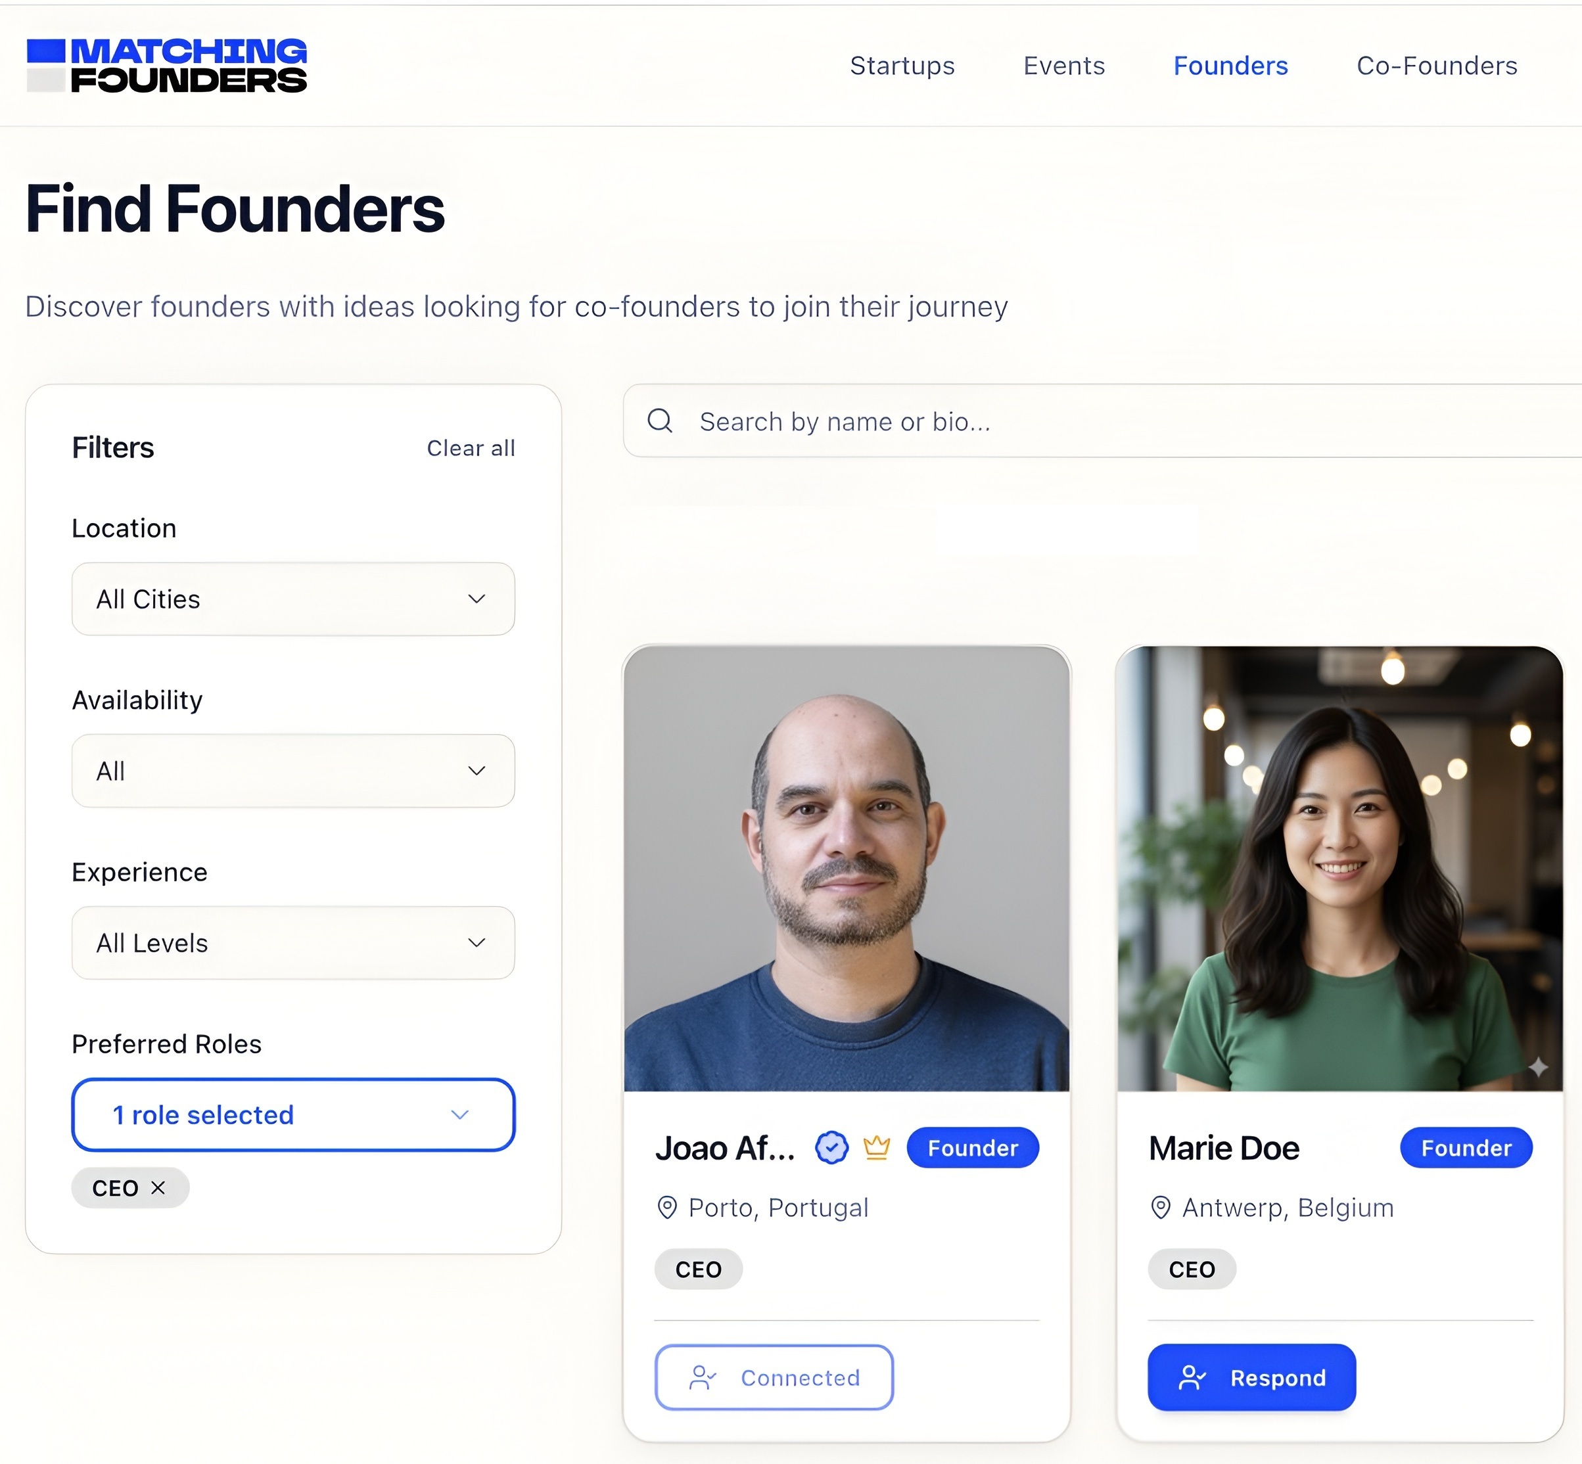Remove the CEO role filter chip
Viewport: 1582px width, 1464px height.
point(158,1187)
